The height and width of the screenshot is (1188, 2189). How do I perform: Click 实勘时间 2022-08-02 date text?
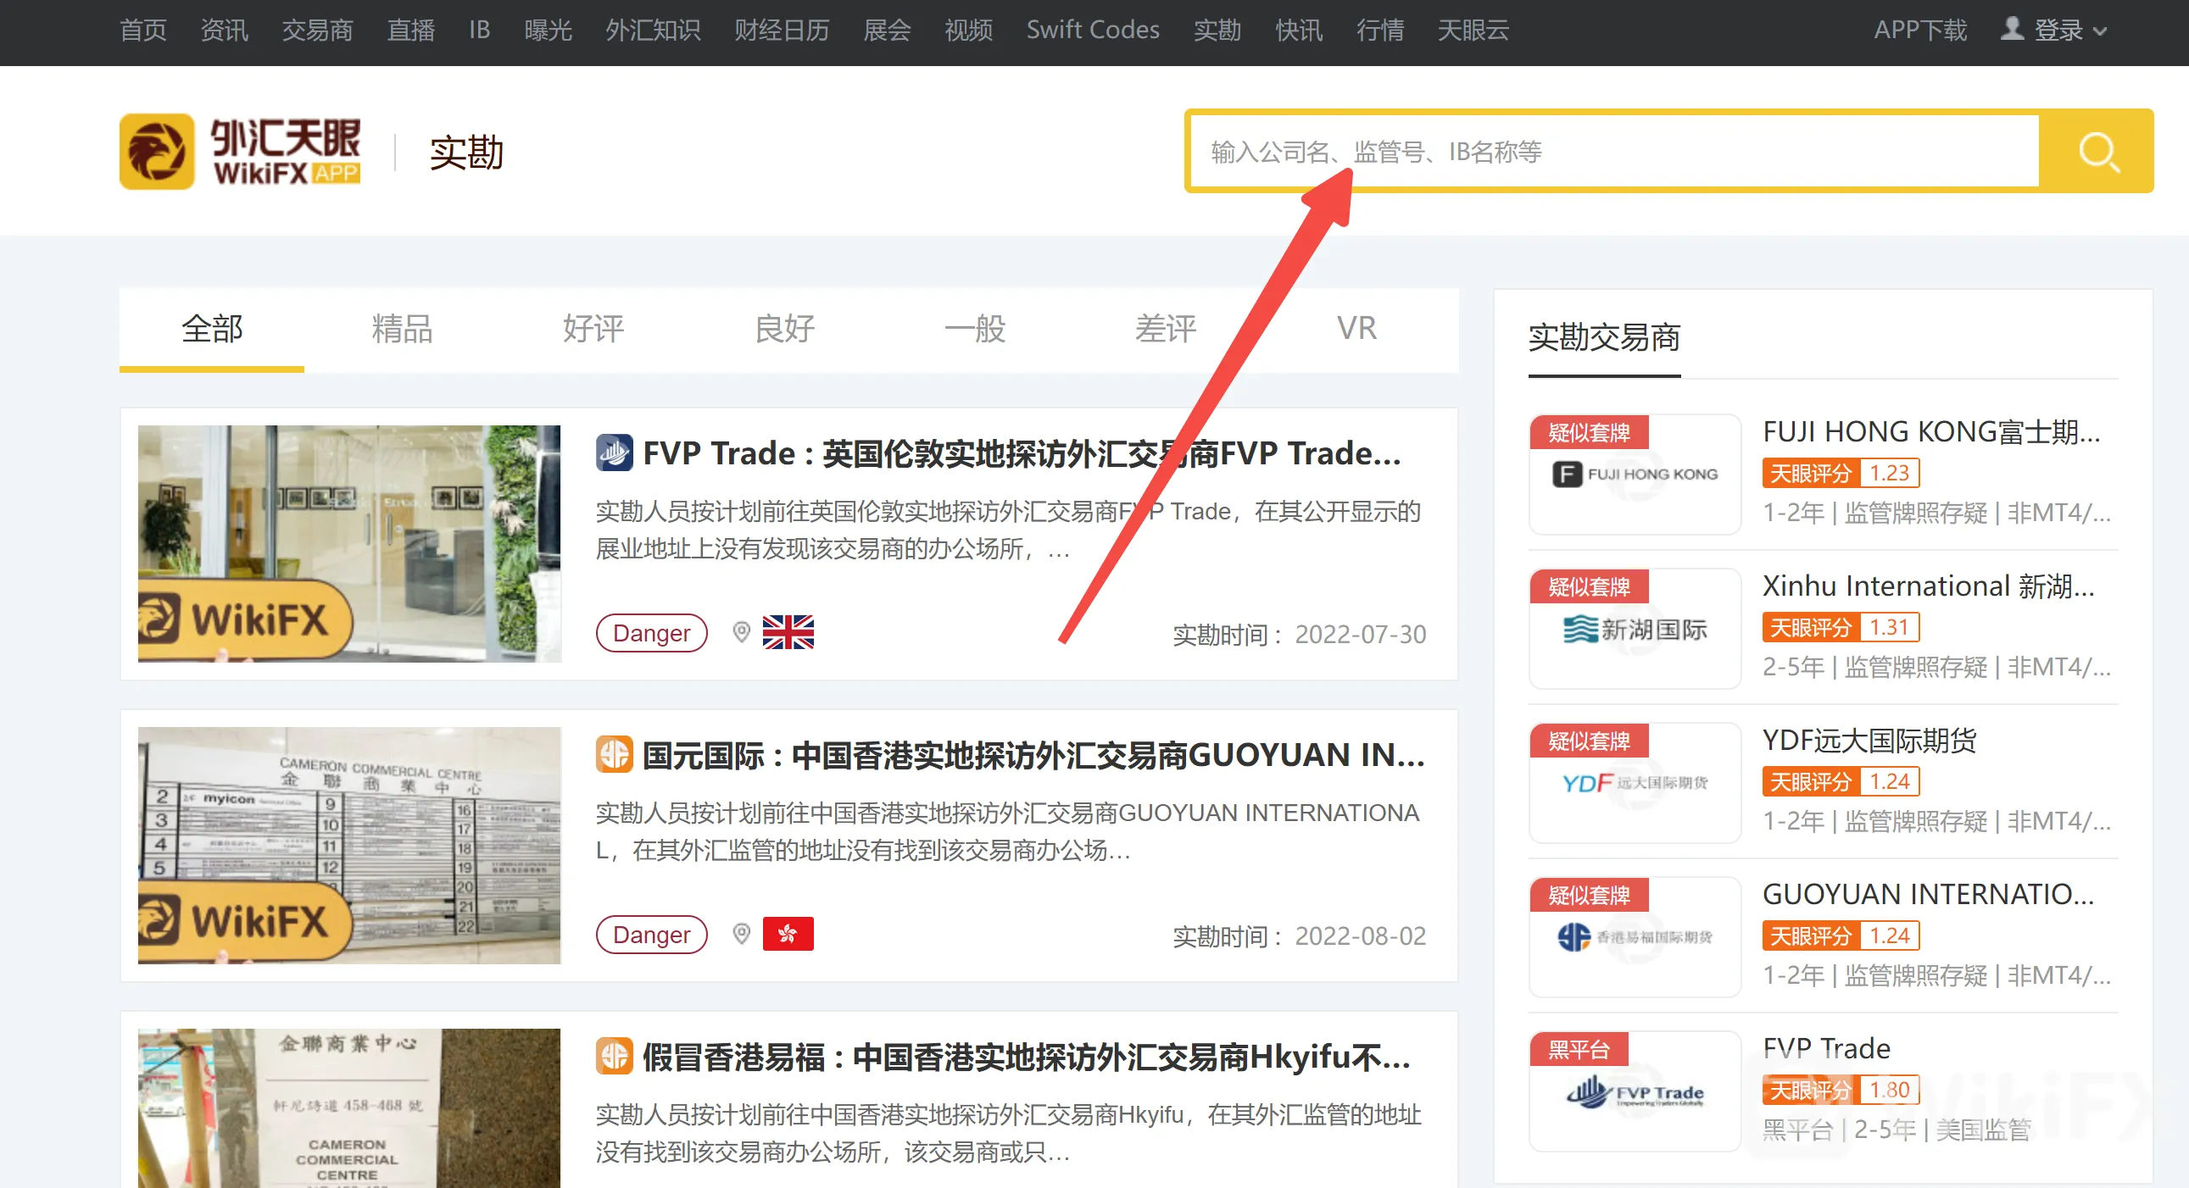pyautogui.click(x=1299, y=935)
